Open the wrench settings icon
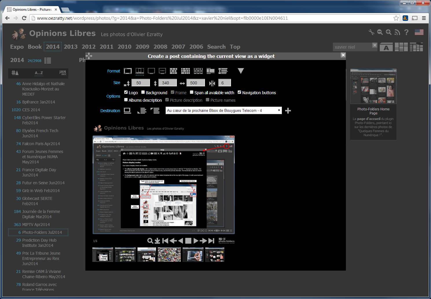 (x=371, y=32)
